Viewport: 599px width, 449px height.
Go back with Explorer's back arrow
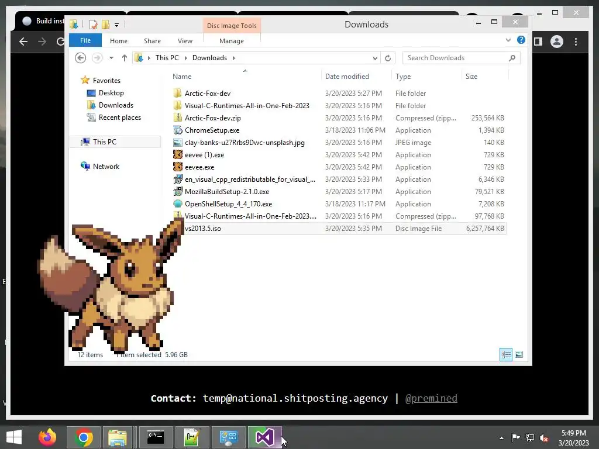click(80, 58)
